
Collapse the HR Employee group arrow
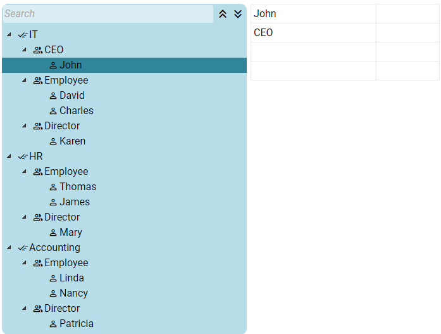click(x=24, y=171)
